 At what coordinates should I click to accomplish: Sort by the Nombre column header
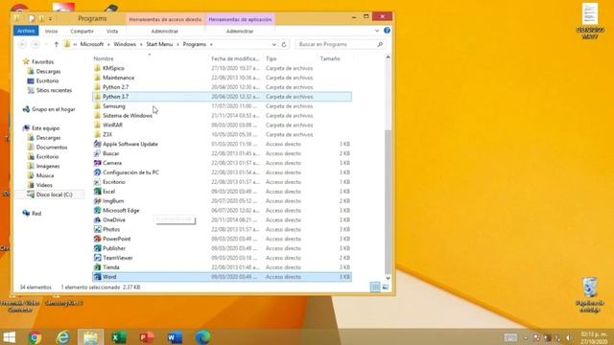pyautogui.click(x=104, y=58)
